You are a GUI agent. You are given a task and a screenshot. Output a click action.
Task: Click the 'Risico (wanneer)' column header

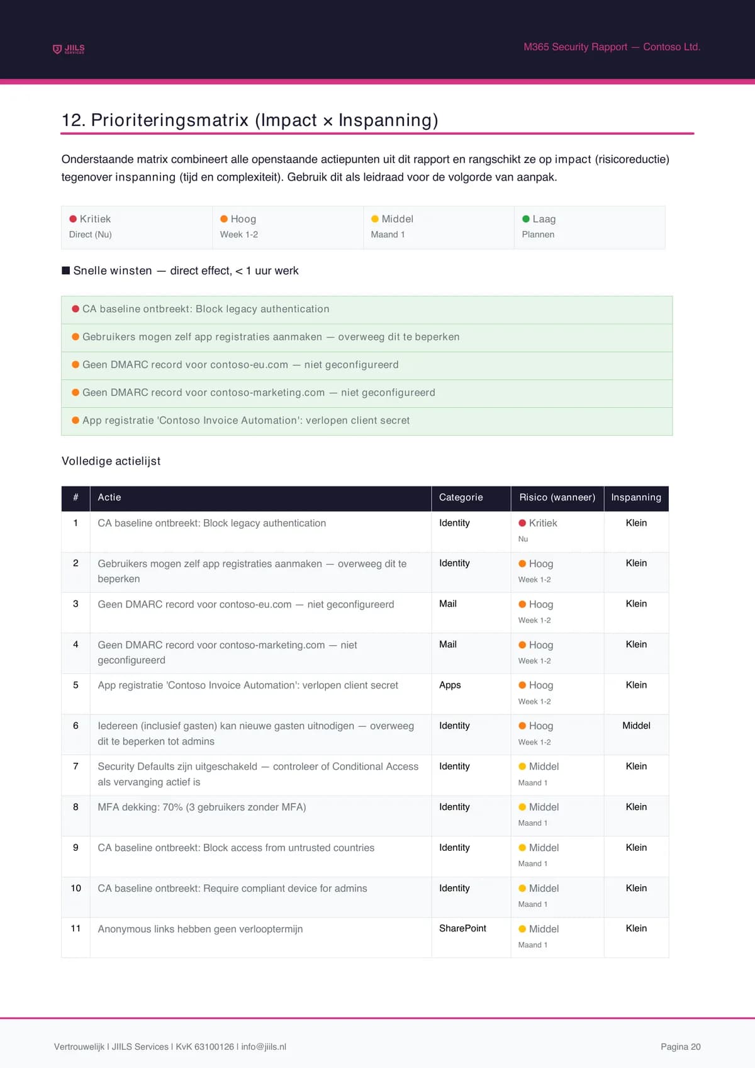pos(557,497)
